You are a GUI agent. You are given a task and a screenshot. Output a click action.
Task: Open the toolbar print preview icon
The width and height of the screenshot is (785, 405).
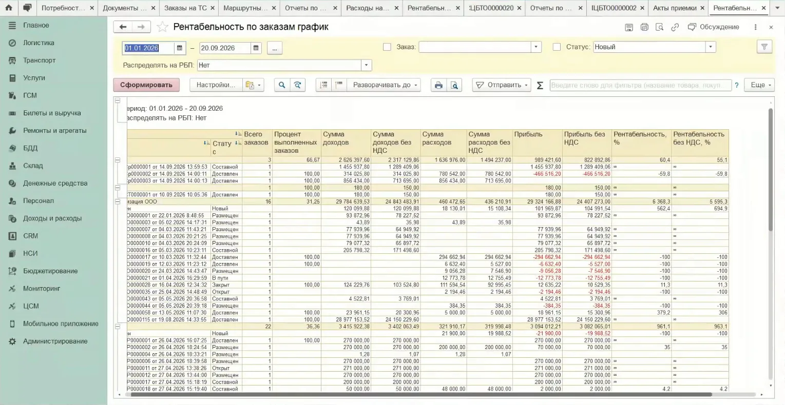click(454, 85)
